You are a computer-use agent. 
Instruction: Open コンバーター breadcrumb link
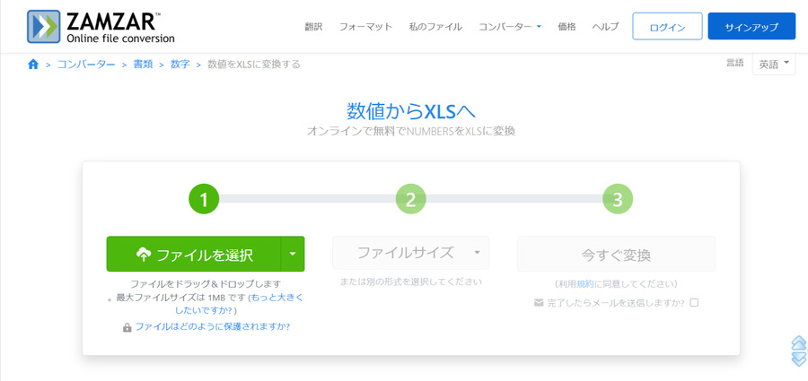(86, 65)
